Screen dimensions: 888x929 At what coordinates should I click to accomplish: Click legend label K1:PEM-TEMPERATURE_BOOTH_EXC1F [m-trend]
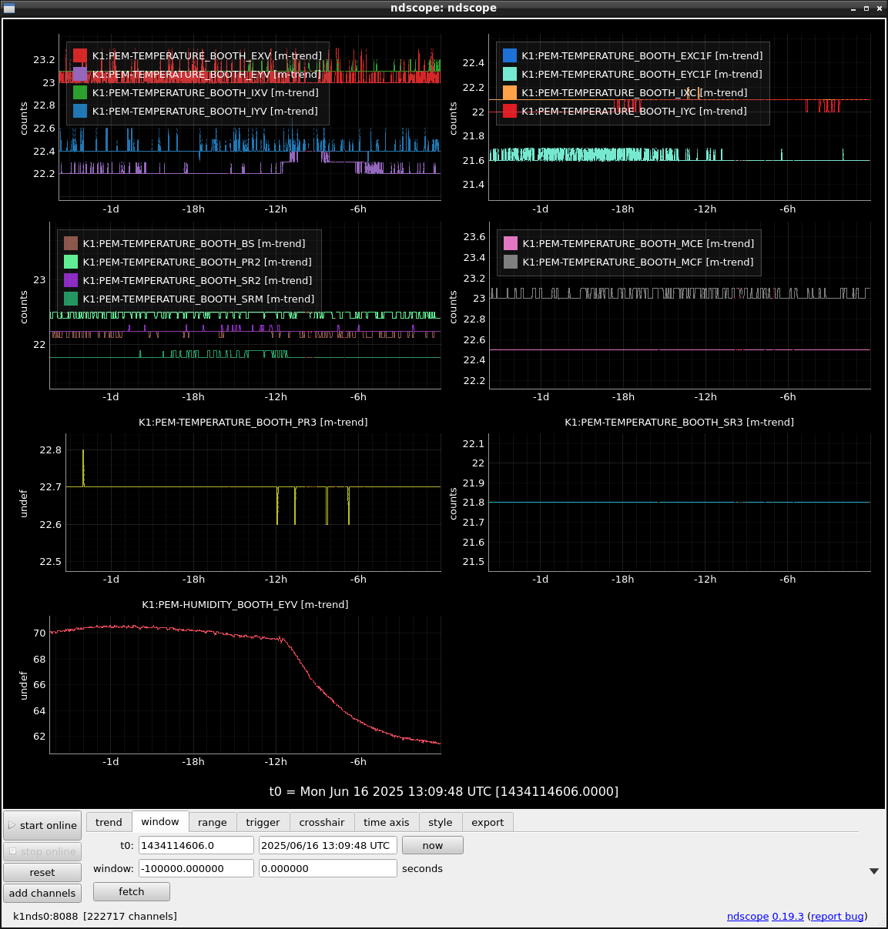tap(642, 56)
